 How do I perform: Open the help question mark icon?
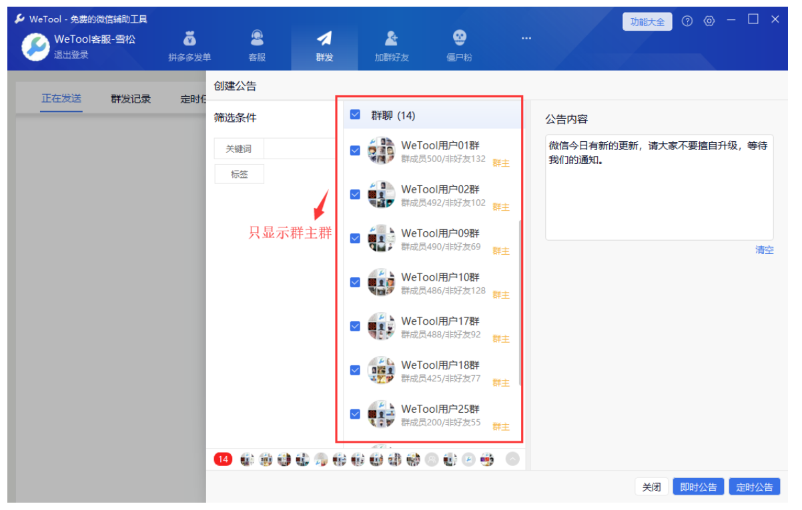(x=687, y=21)
